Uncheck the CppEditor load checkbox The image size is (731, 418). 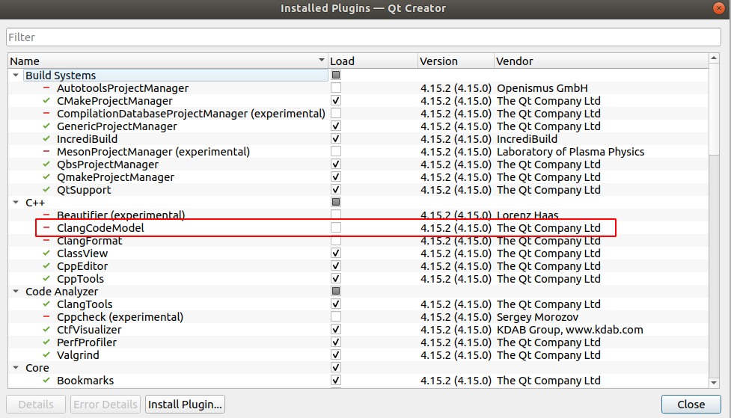pyautogui.click(x=336, y=265)
